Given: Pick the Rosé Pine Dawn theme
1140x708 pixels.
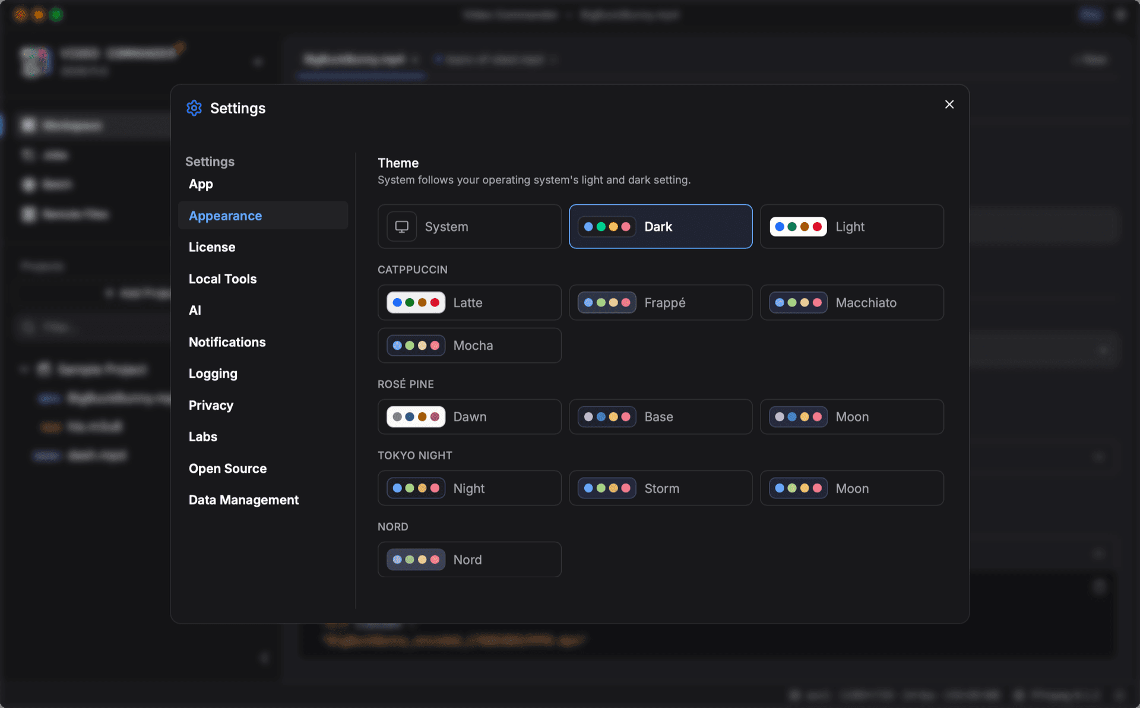Looking at the screenshot, I should coord(469,416).
